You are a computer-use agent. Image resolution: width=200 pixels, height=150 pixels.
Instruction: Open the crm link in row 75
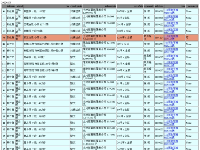[171, 57]
